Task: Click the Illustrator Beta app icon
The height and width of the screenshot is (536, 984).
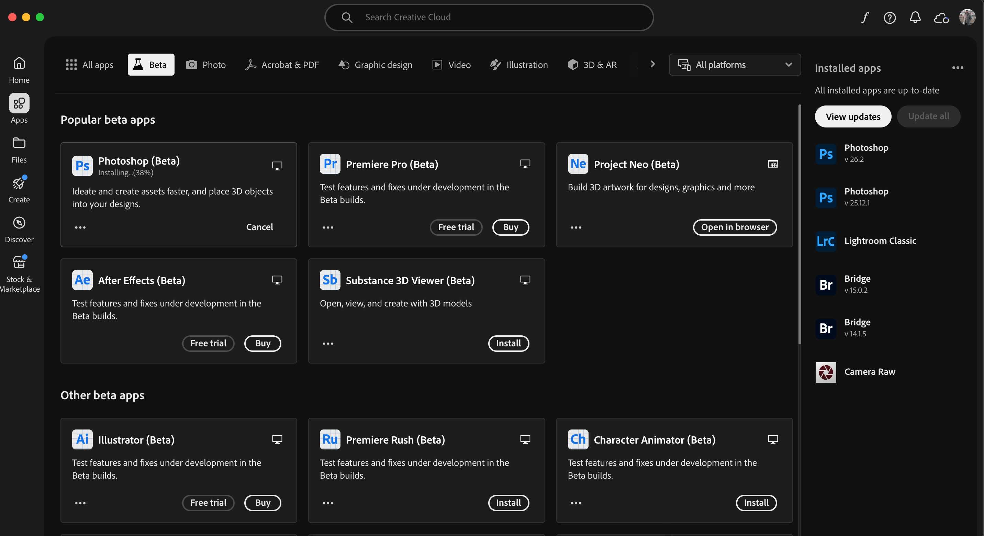Action: pyautogui.click(x=82, y=439)
